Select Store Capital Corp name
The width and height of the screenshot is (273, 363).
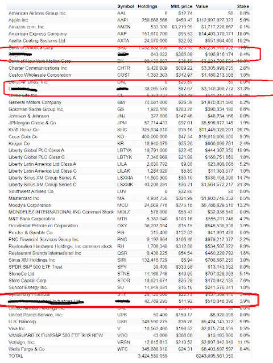click(27, 281)
